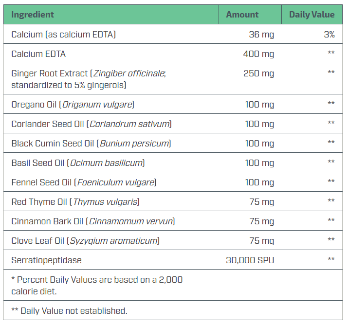Image resolution: width=349 pixels, height=326 pixels.
Task: Click the Daily Value column header
Action: click(312, 15)
